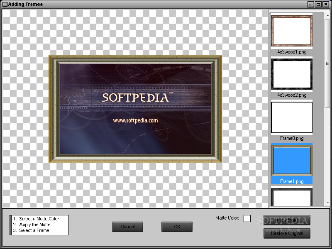Click the 'Select a Frame' instruction line

(31, 230)
